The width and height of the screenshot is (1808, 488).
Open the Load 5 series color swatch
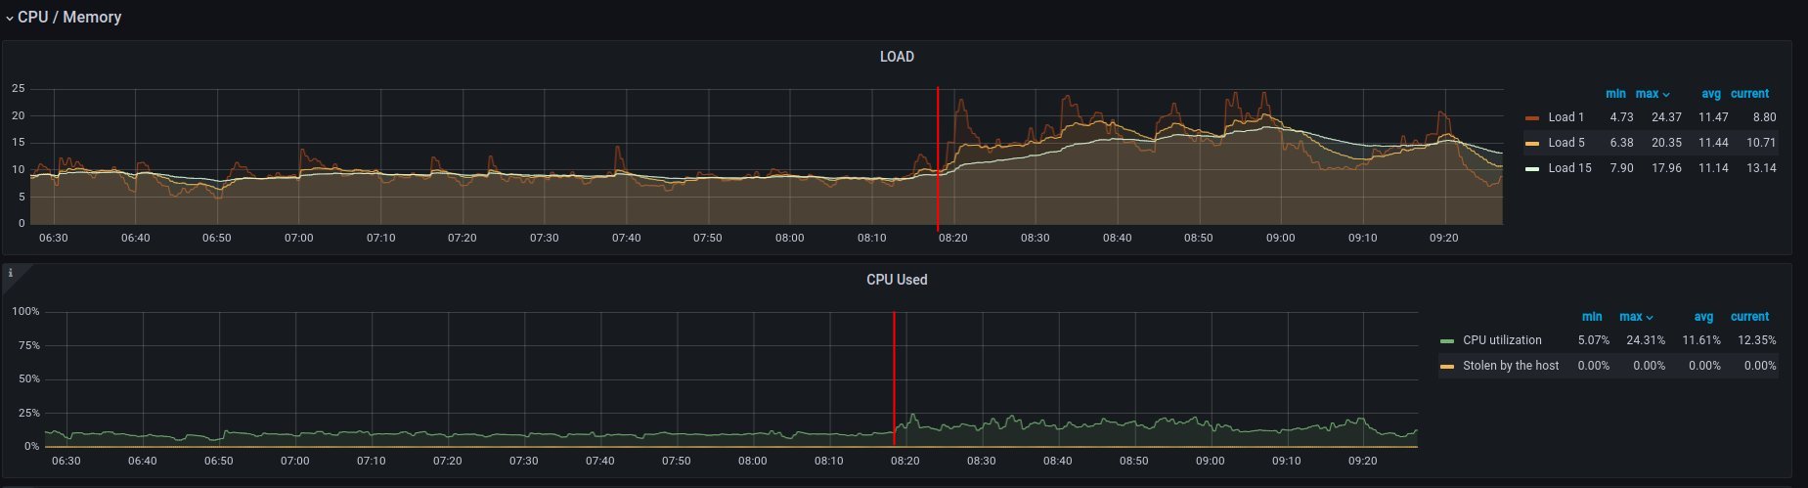click(x=1531, y=144)
